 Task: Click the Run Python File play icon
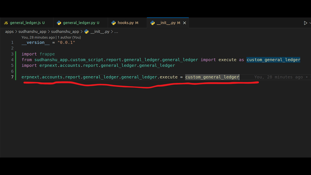pos(306,22)
